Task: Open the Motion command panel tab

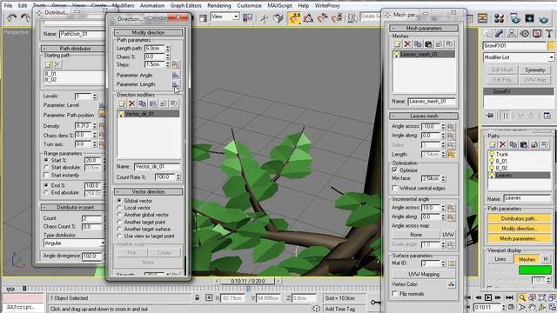Action: [x=524, y=34]
